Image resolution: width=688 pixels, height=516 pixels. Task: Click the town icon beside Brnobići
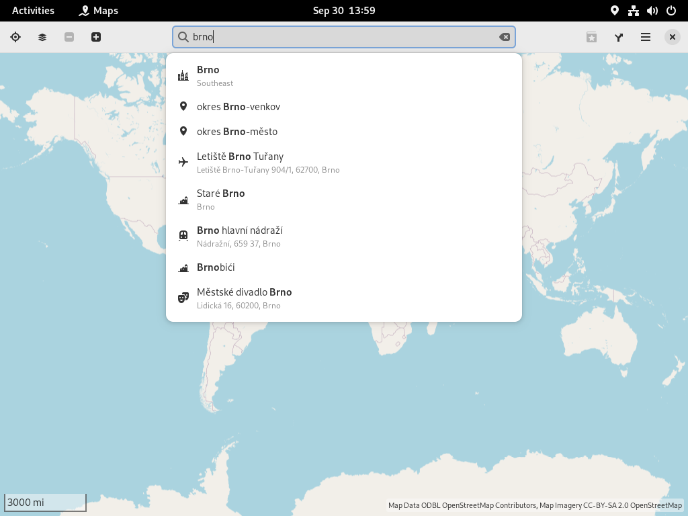(x=183, y=268)
